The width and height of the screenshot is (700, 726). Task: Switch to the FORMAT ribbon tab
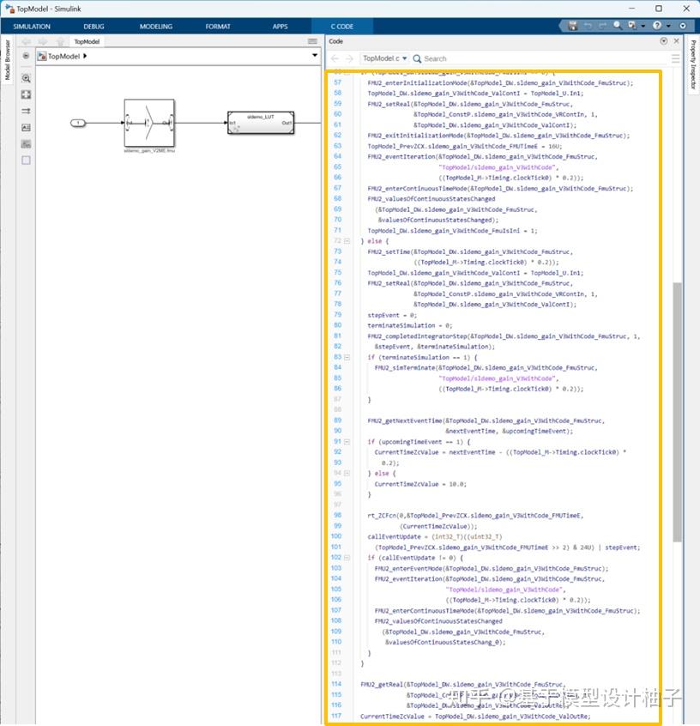tap(218, 27)
